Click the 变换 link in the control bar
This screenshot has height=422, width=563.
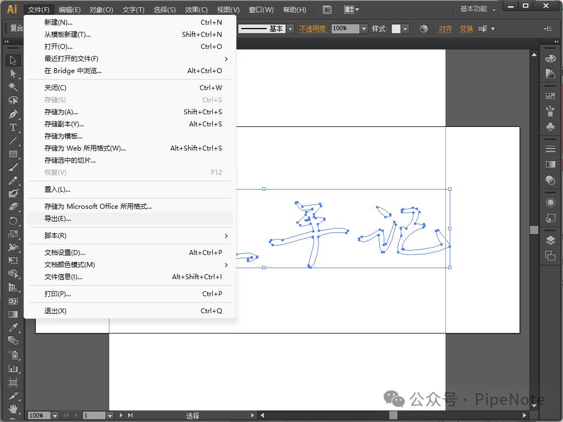466,29
